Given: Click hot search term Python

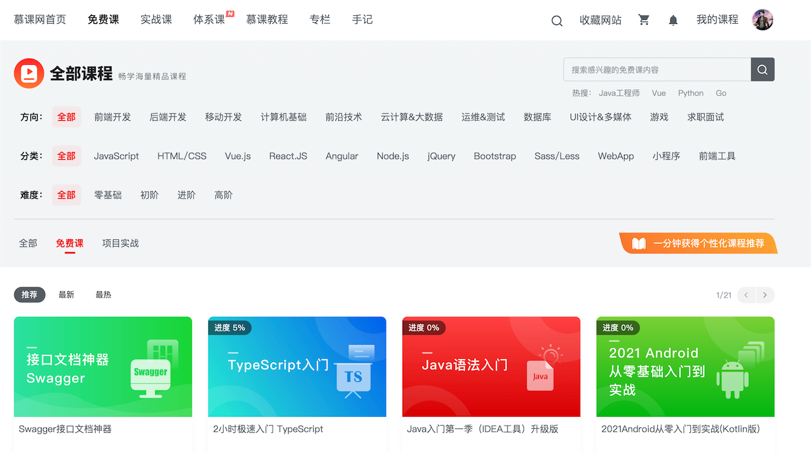Looking at the screenshot, I should click(x=691, y=93).
